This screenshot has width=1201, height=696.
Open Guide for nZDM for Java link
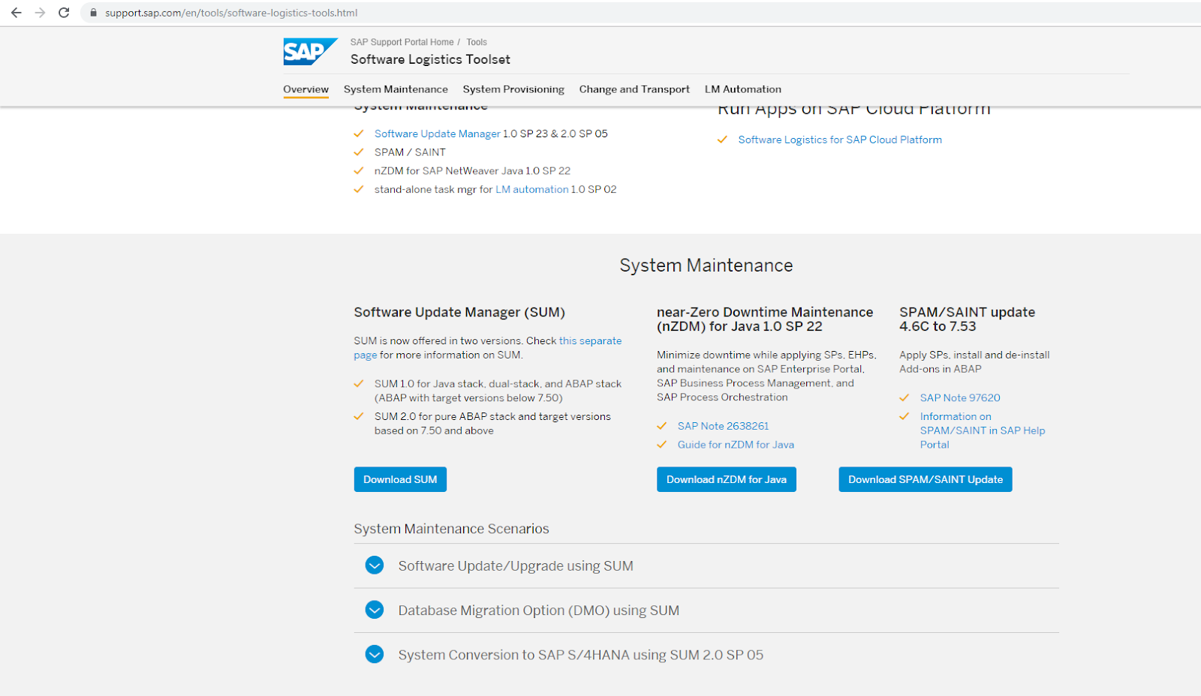(x=736, y=445)
